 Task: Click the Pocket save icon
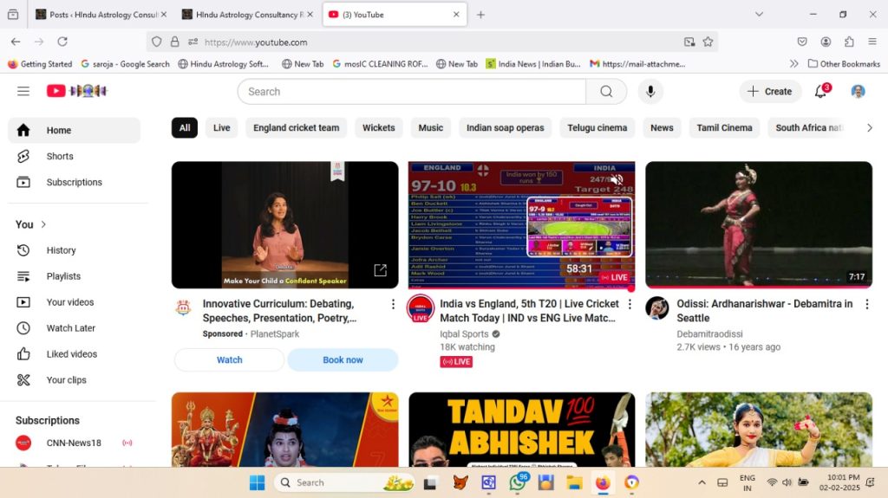click(802, 42)
